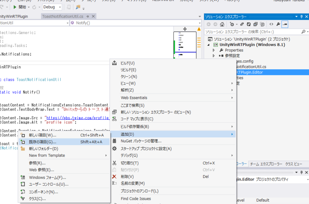
Task: Click the magnifier icon in Solution Explorer search
Action: pyautogui.click(x=303, y=32)
